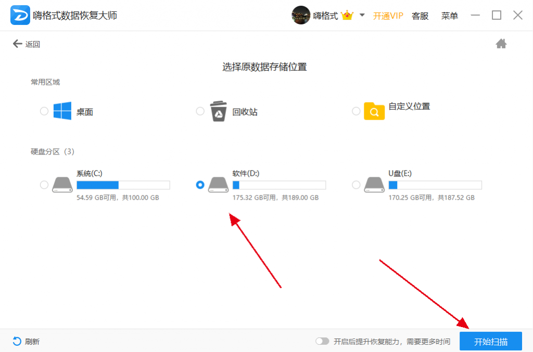Select the 系统(C:) radio button
The image size is (533, 352).
(44, 185)
